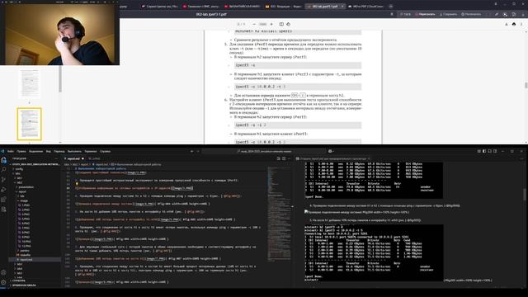The height and width of the screenshot is (297, 528).
Task: Collapse the labs folder in Explorer
Action: pos(17,173)
